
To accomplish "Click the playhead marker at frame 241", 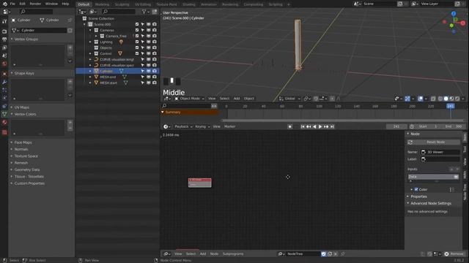I will (x=451, y=106).
